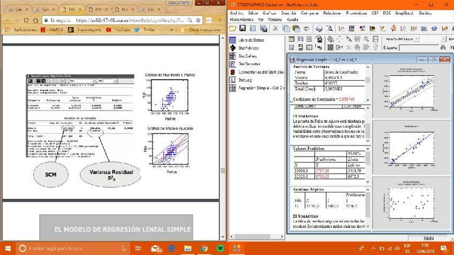Viewport: 454px width, 255px height.
Task: Click the save floppy disk icon
Action: pyautogui.click(x=243, y=28)
